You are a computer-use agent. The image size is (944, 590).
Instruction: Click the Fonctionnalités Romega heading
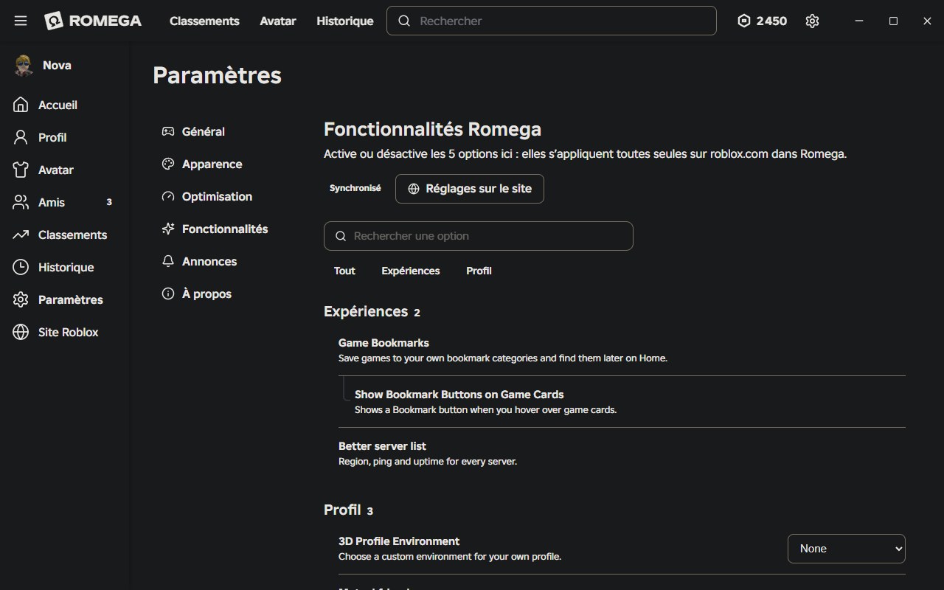tap(432, 129)
